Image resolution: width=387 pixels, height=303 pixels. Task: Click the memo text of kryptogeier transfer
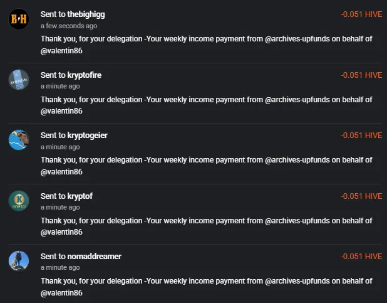206,166
